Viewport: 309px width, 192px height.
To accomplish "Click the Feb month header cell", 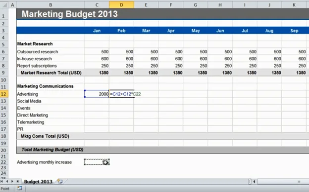I will [121, 31].
